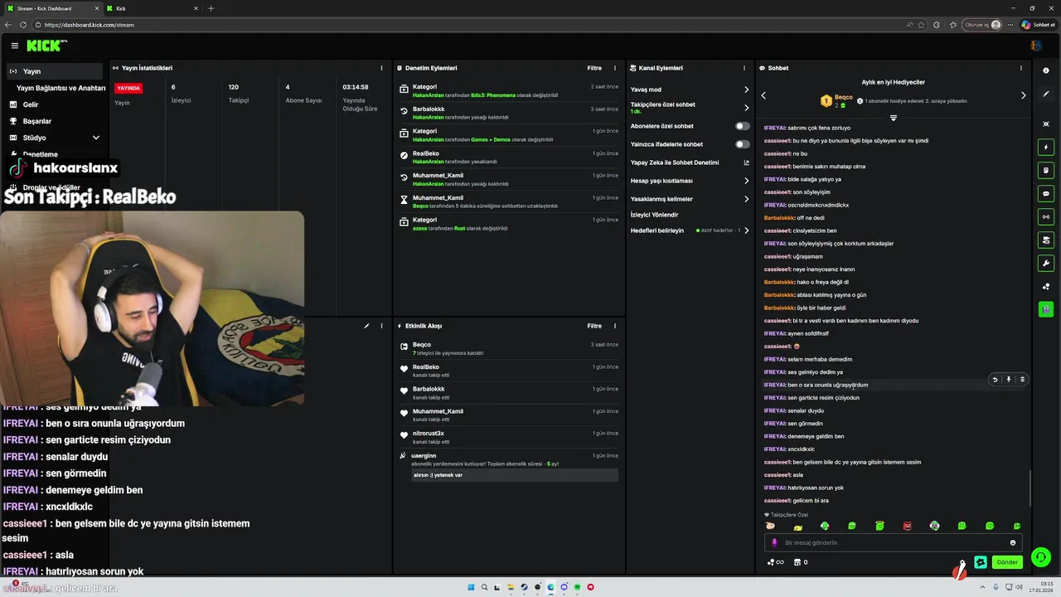Click the teal gift box icon beside Gönder
Viewport: 1061px width, 597px height.
click(981, 562)
